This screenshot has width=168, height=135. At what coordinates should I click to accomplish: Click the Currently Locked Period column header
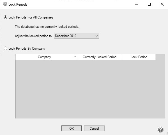(100, 57)
